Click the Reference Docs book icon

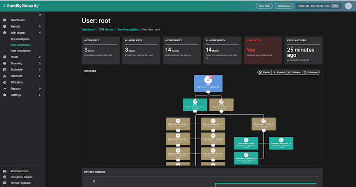(x=5, y=171)
